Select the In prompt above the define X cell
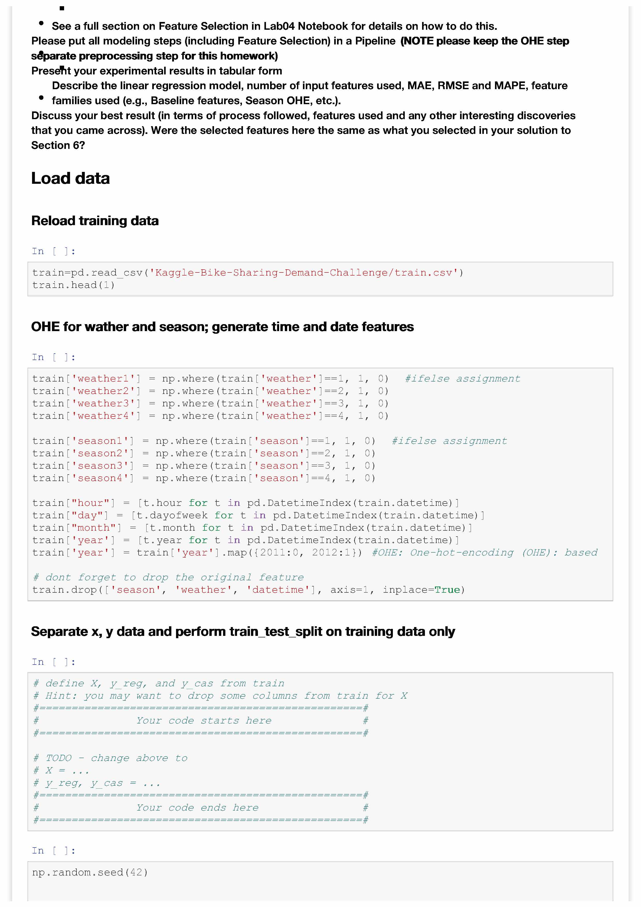Screen dimensions: 641x907 coord(53,662)
